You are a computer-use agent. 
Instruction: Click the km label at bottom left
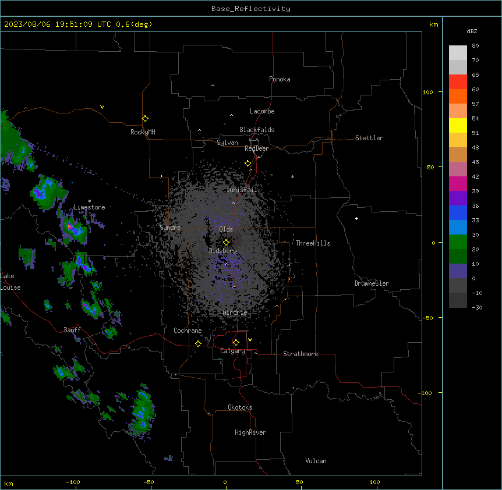tap(9, 483)
